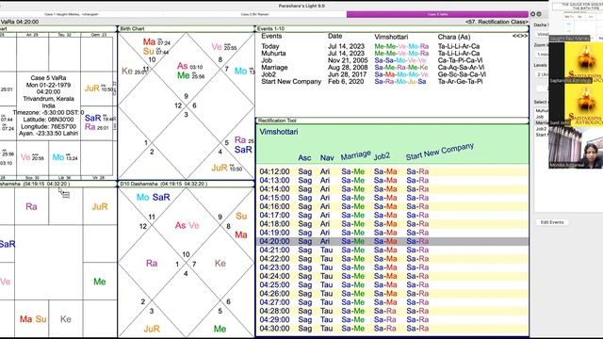Open the 57. Rectification Class page selector
Viewport: 603px width, 339px height.
pyautogui.click(x=497, y=22)
